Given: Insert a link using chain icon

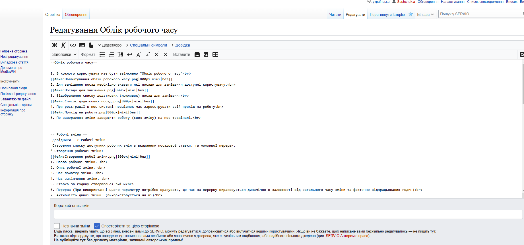Looking at the screenshot, I should click(x=73, y=45).
